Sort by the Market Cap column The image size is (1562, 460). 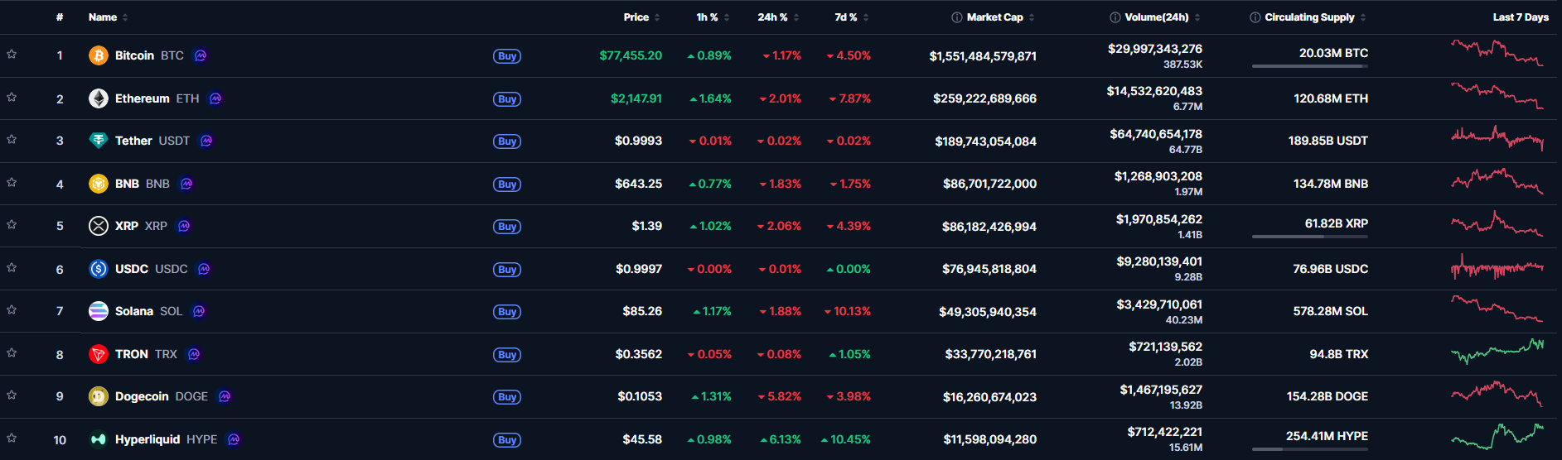[1001, 17]
